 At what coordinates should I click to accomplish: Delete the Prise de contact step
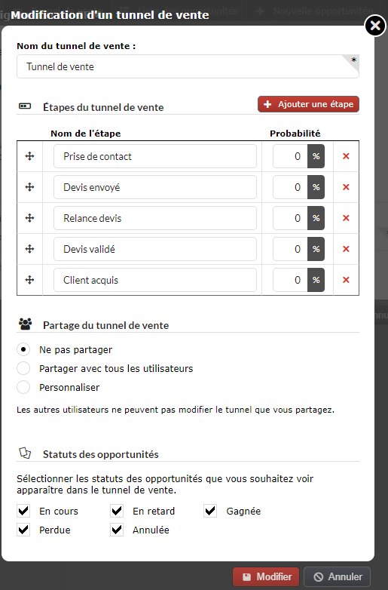(346, 156)
